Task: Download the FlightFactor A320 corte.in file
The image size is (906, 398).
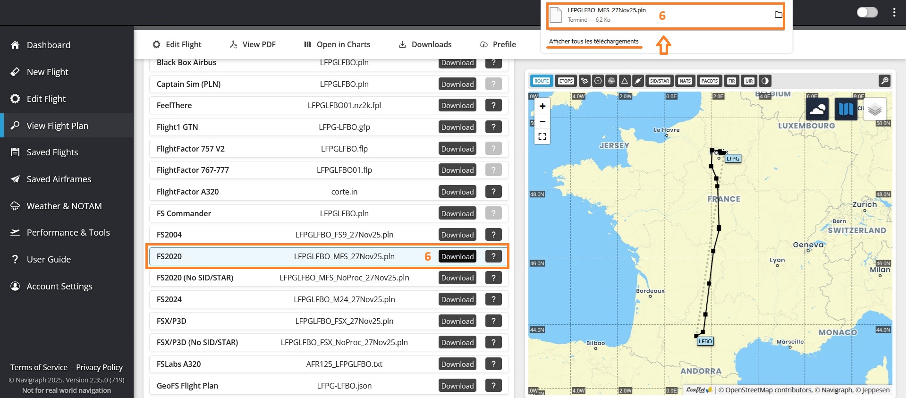Action: point(457,192)
